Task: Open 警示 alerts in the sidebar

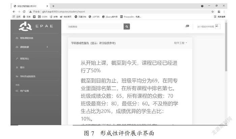Action: point(20,67)
